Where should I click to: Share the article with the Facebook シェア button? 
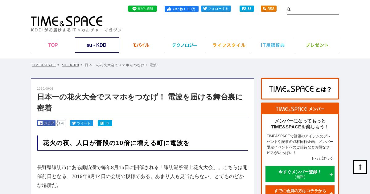pyautogui.click(x=46, y=123)
